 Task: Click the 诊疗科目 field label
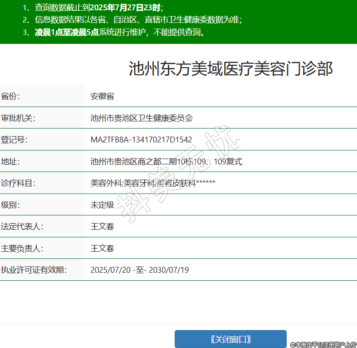click(x=18, y=183)
